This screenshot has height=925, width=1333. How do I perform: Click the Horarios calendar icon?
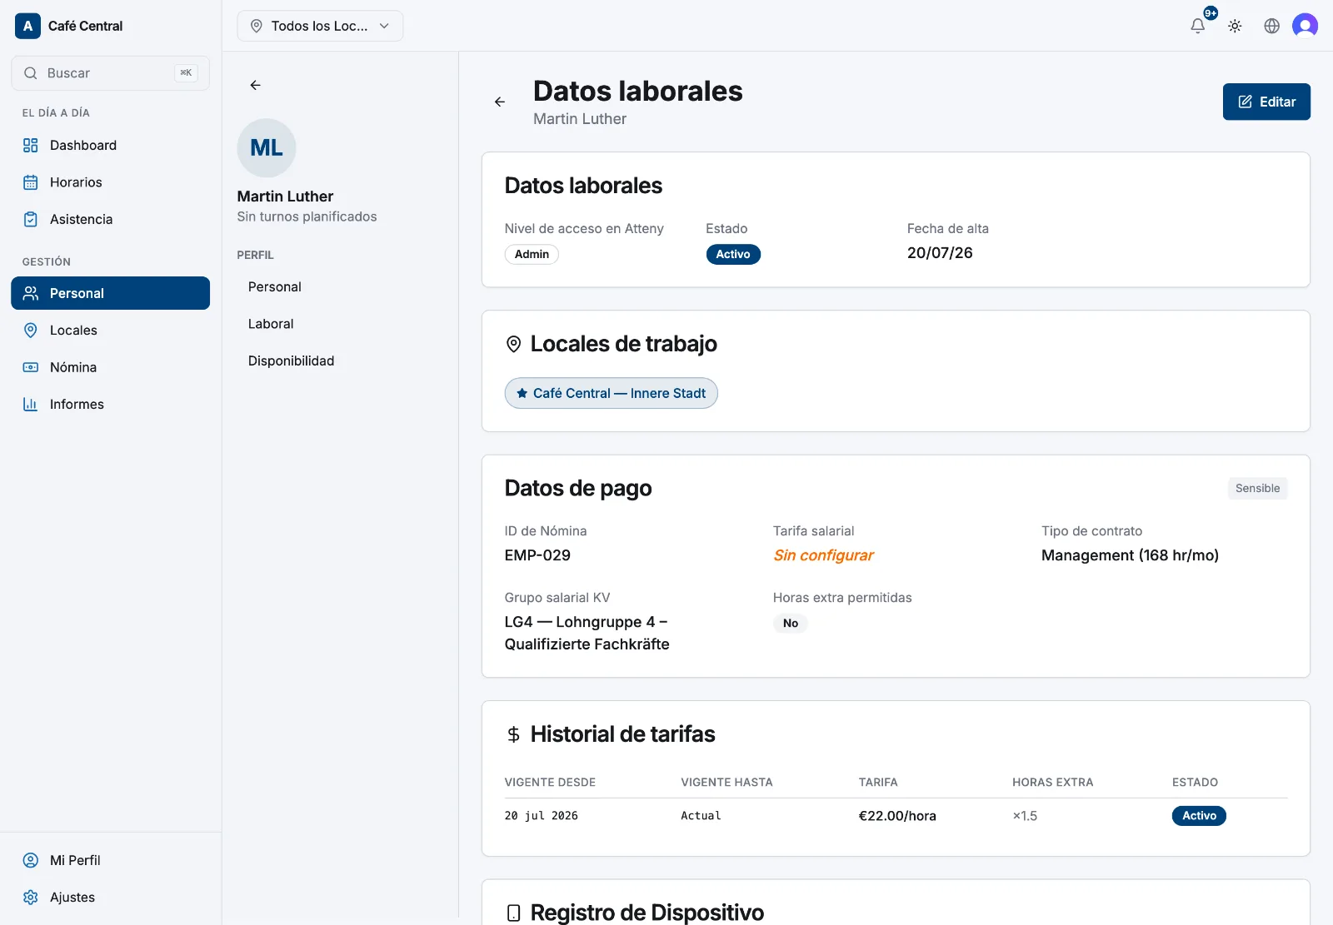(x=31, y=182)
